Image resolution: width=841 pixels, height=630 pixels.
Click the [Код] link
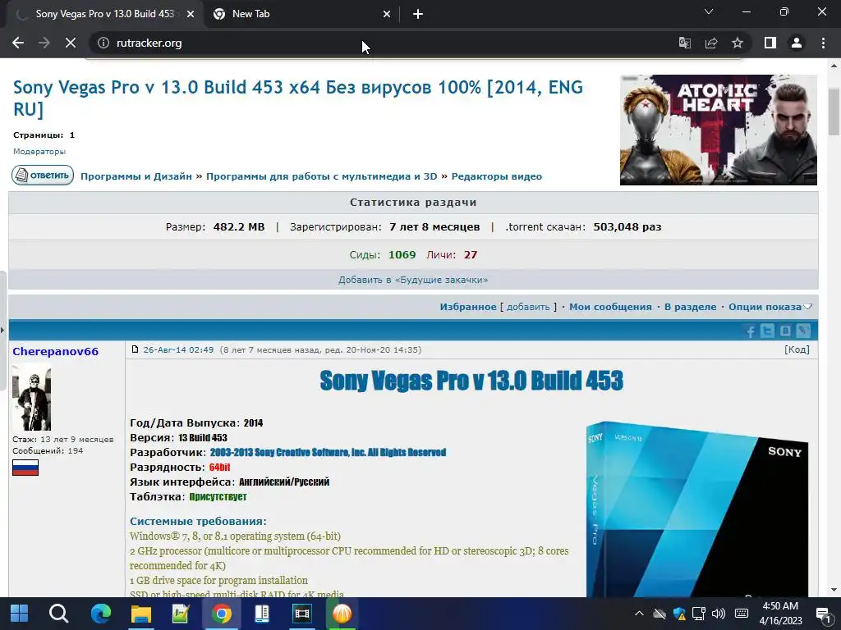797,349
